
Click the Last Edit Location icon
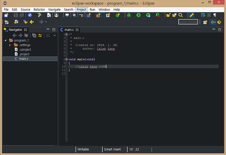[25, 22]
